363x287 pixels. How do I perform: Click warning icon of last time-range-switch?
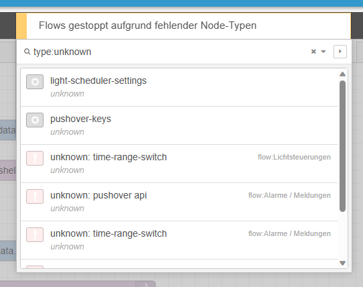point(35,235)
